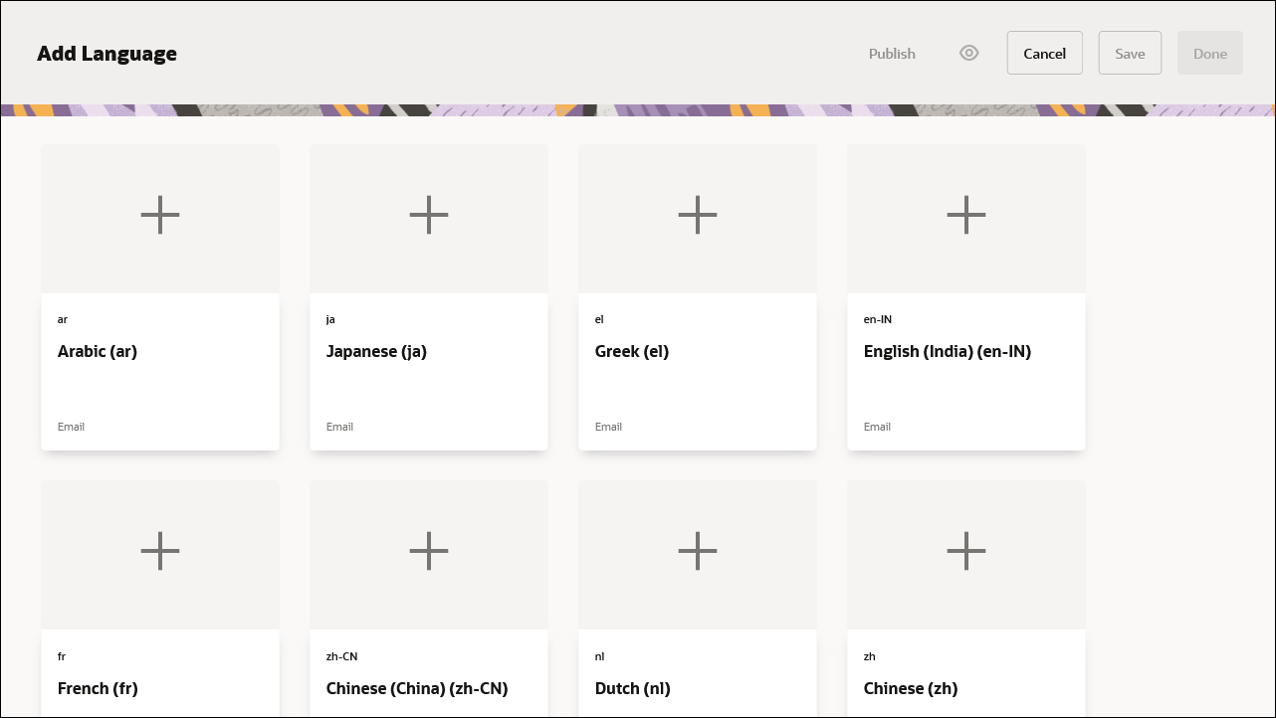
Task: Click the plus icon on the Dutch (nl) card
Action: pos(697,551)
